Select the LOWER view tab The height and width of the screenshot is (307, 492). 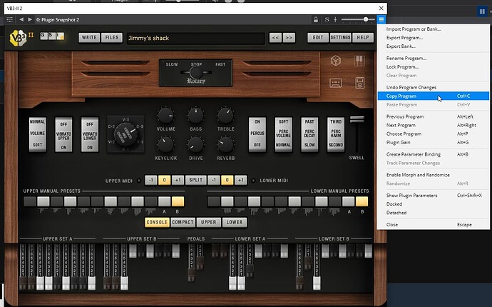tap(235, 222)
